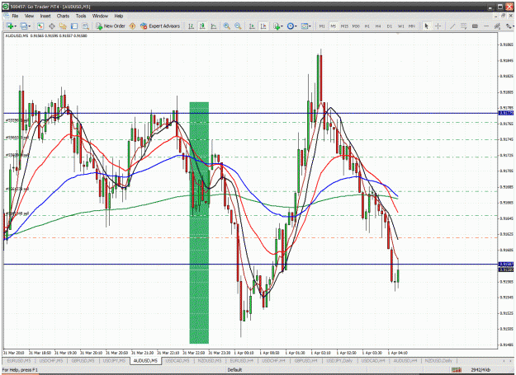
Task: Pick the Fibonacci retracement lines tool
Action: (464, 26)
